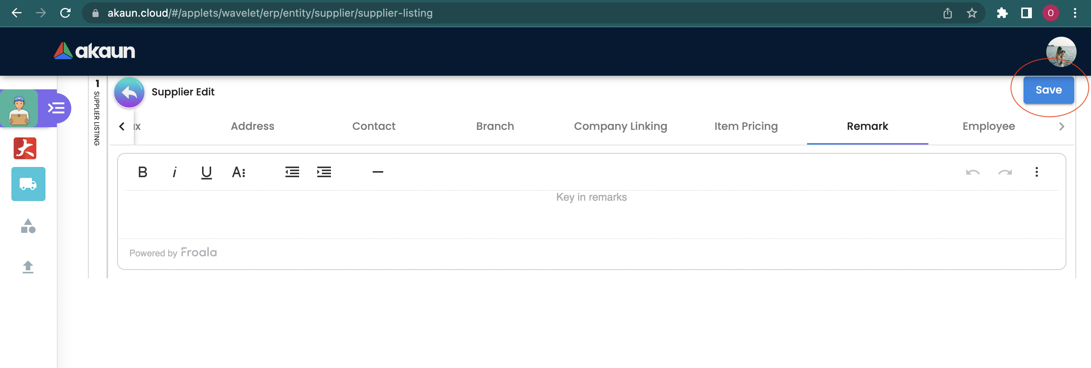Click the site lock icon
1091x368 pixels.
(x=95, y=14)
